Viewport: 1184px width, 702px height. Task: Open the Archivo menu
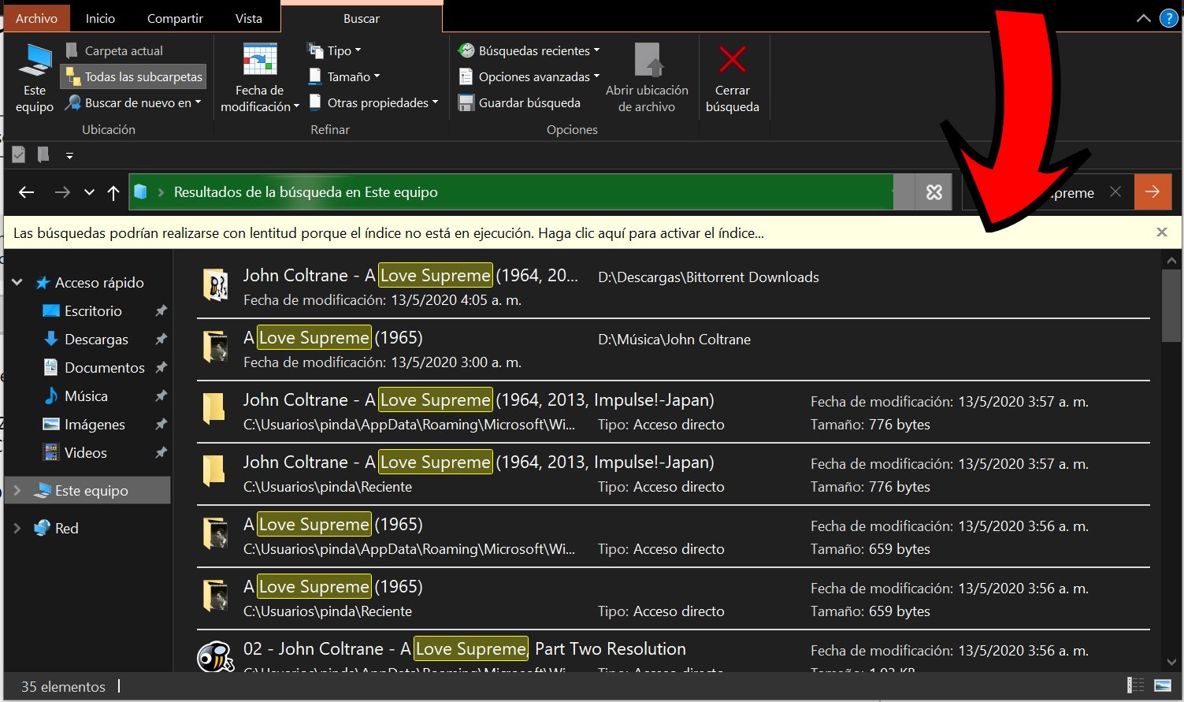[x=36, y=18]
